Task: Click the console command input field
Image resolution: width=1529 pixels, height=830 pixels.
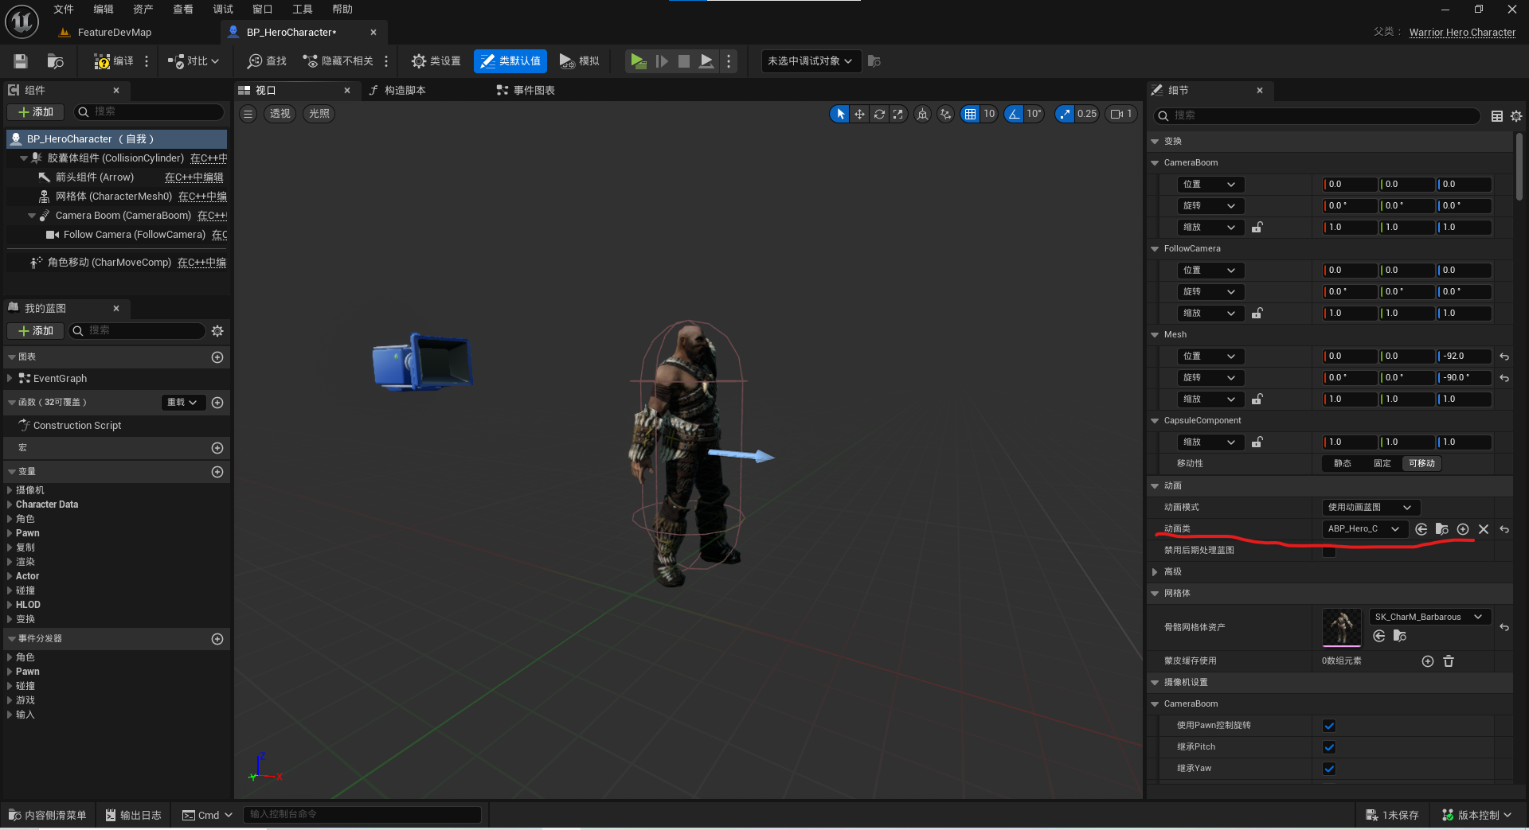Action: pos(362,815)
